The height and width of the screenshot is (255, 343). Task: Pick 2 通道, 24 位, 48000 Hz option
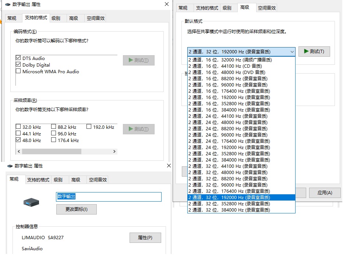(x=241, y=122)
